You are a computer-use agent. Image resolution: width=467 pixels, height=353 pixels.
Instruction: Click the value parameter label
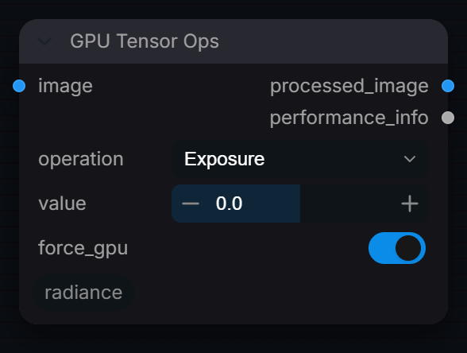pyautogui.click(x=62, y=204)
